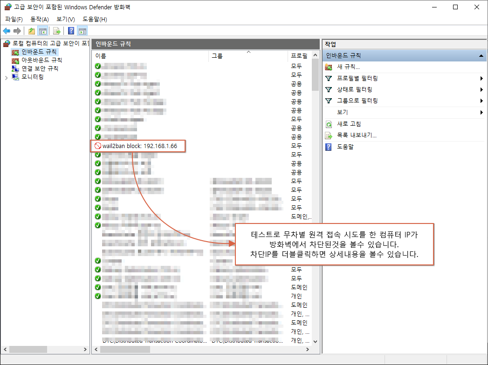Screen dimensions: 488x365
Task: Select the wail2ban block: 192.168.1.66 rule
Action: 139,146
